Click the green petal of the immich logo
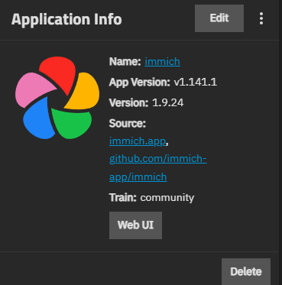282x285 pixels. [x=73, y=122]
